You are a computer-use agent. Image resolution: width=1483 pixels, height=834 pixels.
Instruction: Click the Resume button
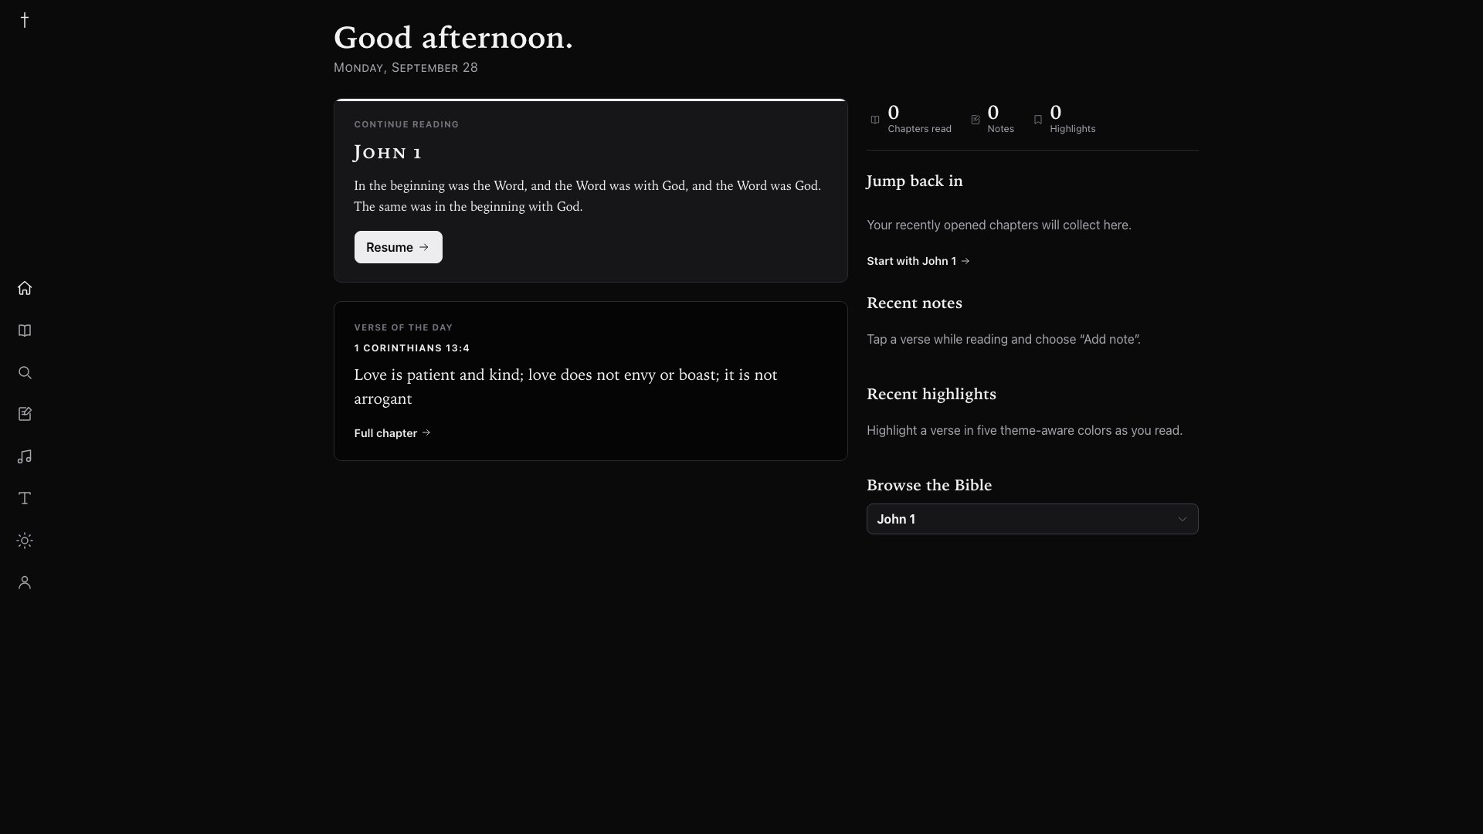(x=399, y=247)
